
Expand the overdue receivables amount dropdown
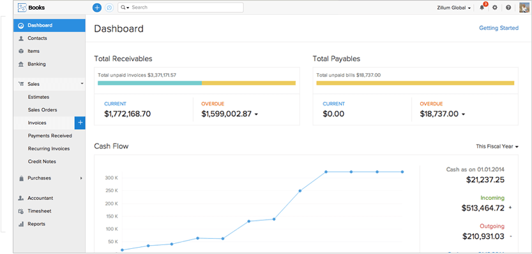pyautogui.click(x=256, y=115)
